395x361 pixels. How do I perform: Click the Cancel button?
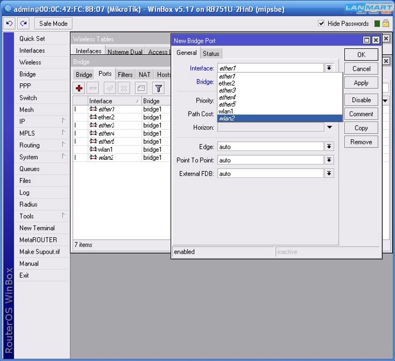[361, 68]
